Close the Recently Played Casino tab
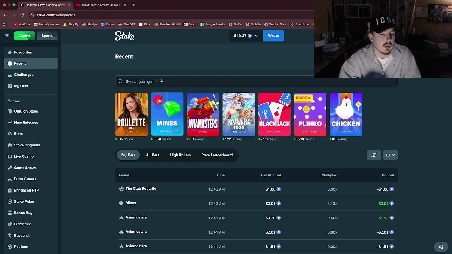This screenshot has width=452, height=254. coord(69,5)
